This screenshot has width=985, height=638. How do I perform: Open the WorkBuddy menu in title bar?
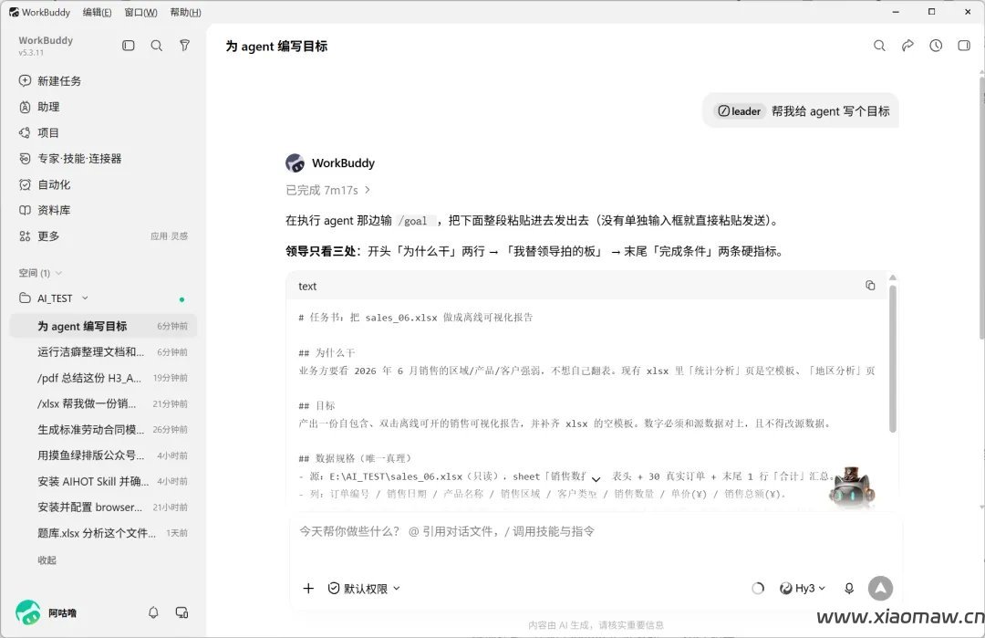(39, 12)
